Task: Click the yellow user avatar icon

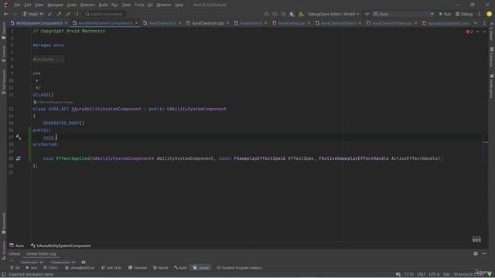Action: 489,14
